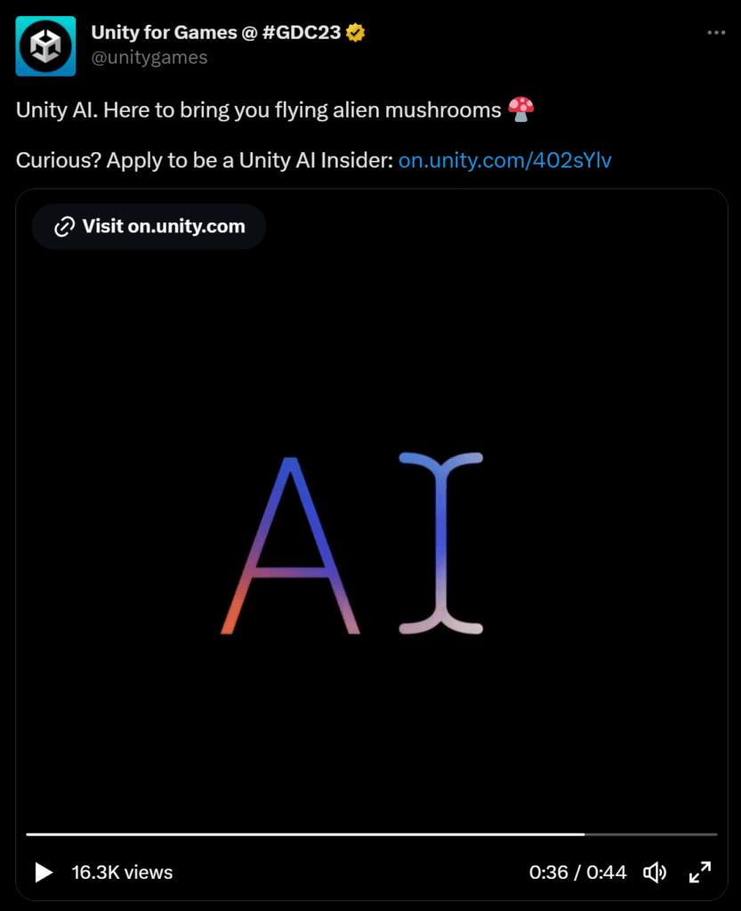Click the chain link icon beside Visit
This screenshot has width=741, height=911.
(x=64, y=227)
